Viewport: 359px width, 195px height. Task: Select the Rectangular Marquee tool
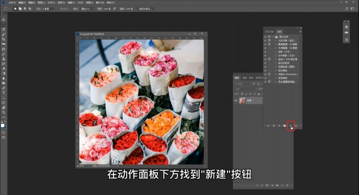(4, 25)
